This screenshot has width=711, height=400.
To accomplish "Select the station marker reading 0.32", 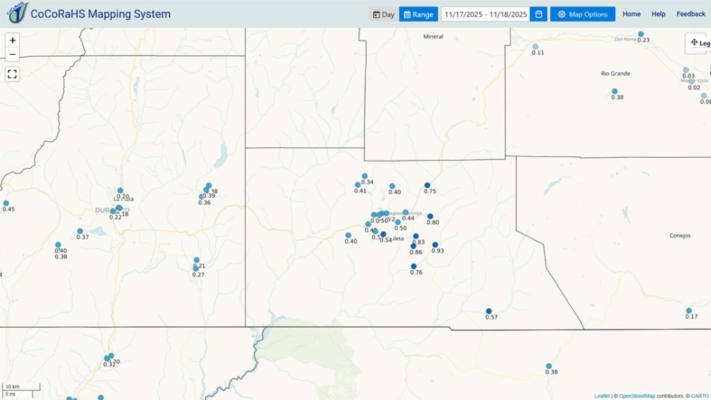I will pos(107,358).
